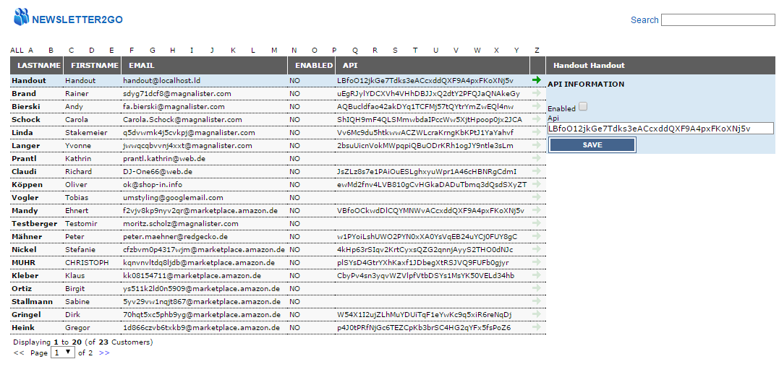
Task: Select email umstyling@googlemail.com
Action: point(173,197)
